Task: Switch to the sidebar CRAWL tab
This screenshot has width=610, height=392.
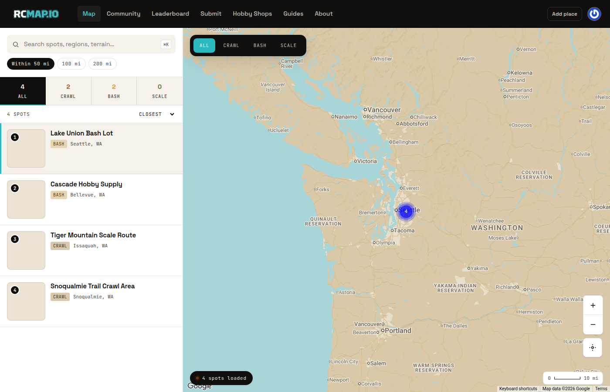Action: pos(68,91)
